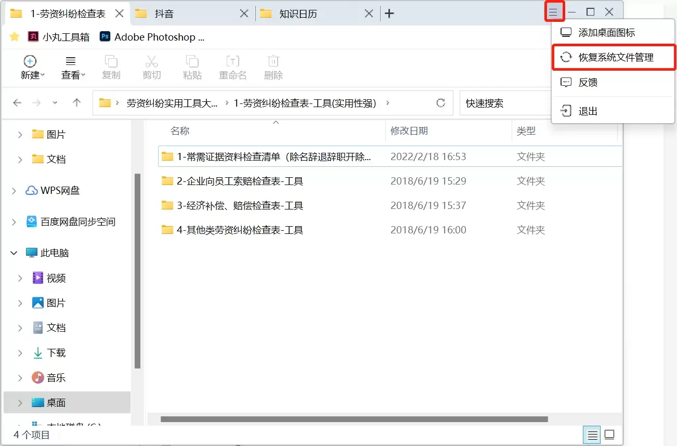Expand chevron after last breadcrumb segment
Viewport: 677px width, 446px height.
coord(387,103)
